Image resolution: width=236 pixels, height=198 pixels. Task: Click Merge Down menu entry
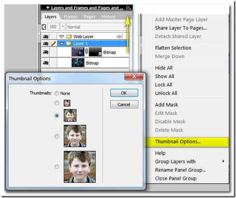169,57
